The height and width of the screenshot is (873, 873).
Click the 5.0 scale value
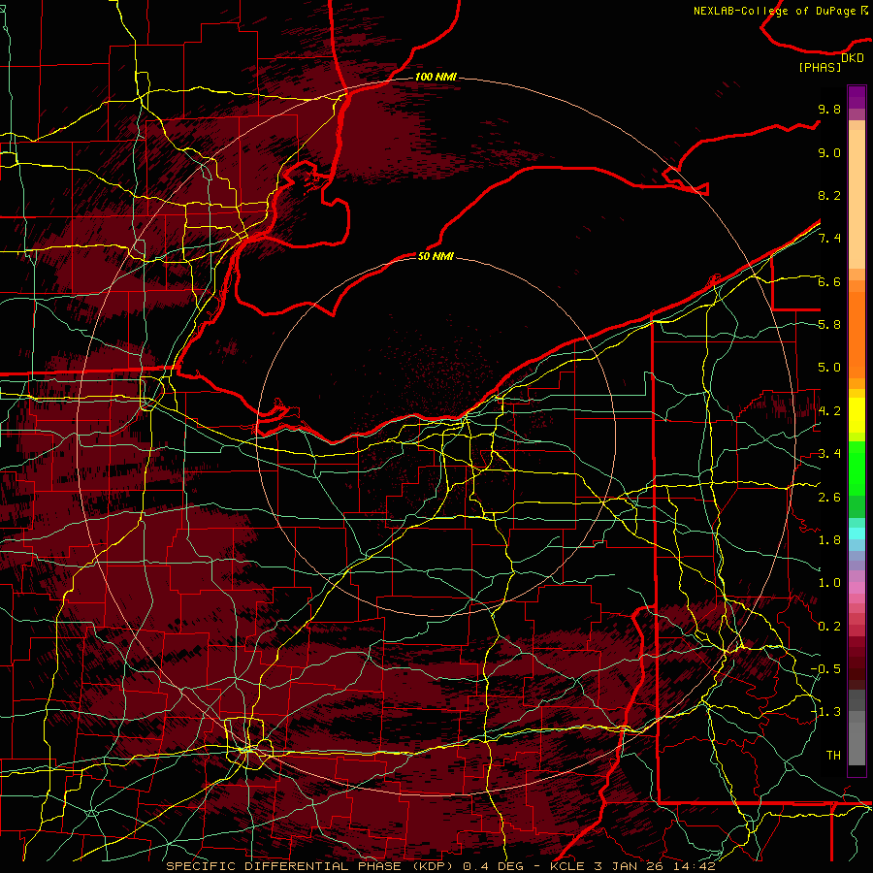[x=829, y=368]
